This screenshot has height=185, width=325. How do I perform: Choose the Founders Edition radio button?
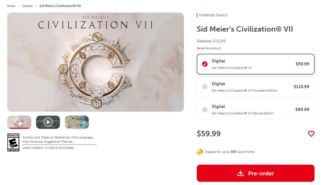(205, 87)
